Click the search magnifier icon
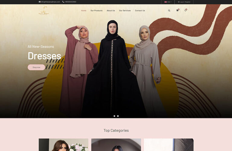Screen dimensions: 232x151 pos(169,11)
